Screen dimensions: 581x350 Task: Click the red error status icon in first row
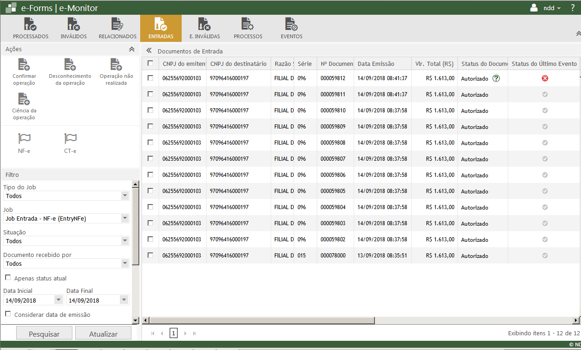545,78
